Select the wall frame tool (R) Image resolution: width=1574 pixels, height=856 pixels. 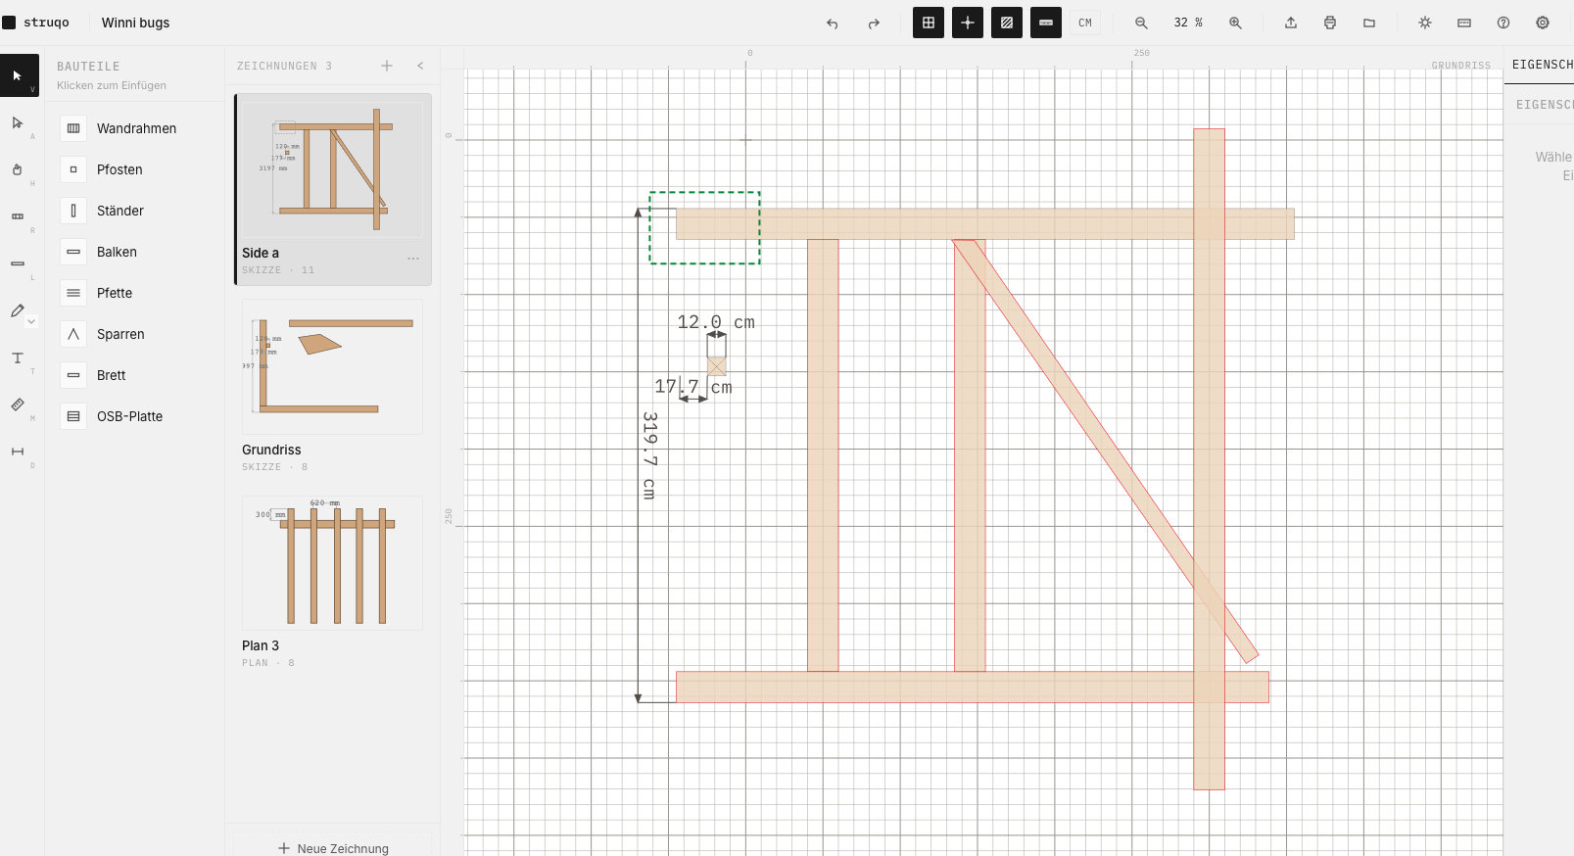pyautogui.click(x=19, y=216)
